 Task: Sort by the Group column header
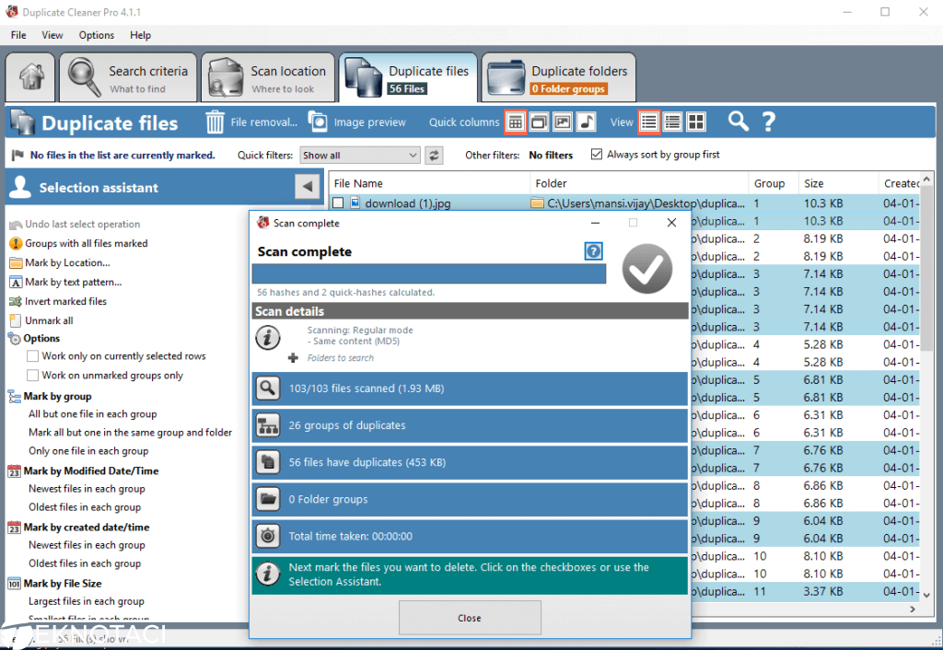coord(774,183)
